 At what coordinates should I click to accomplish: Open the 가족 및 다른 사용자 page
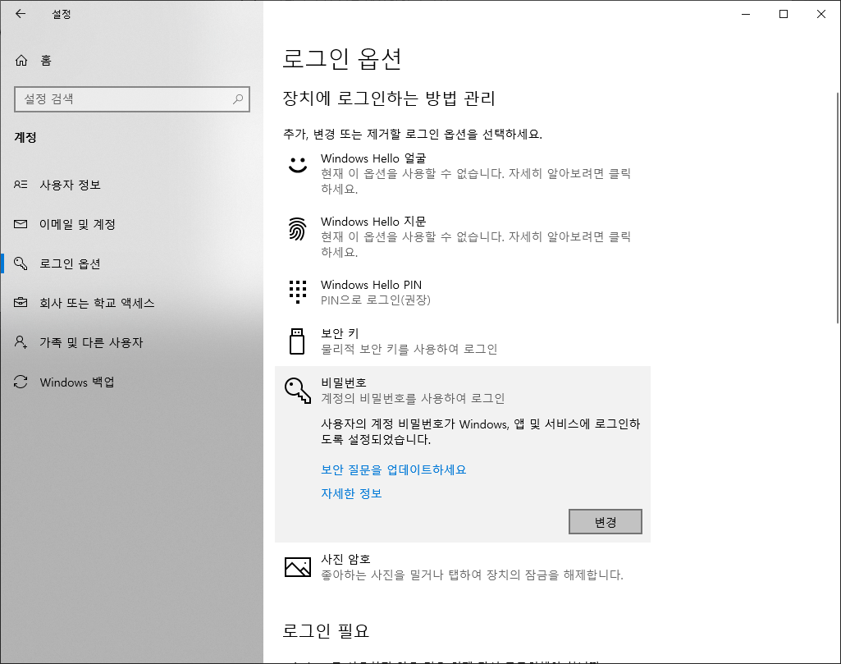[131, 342]
